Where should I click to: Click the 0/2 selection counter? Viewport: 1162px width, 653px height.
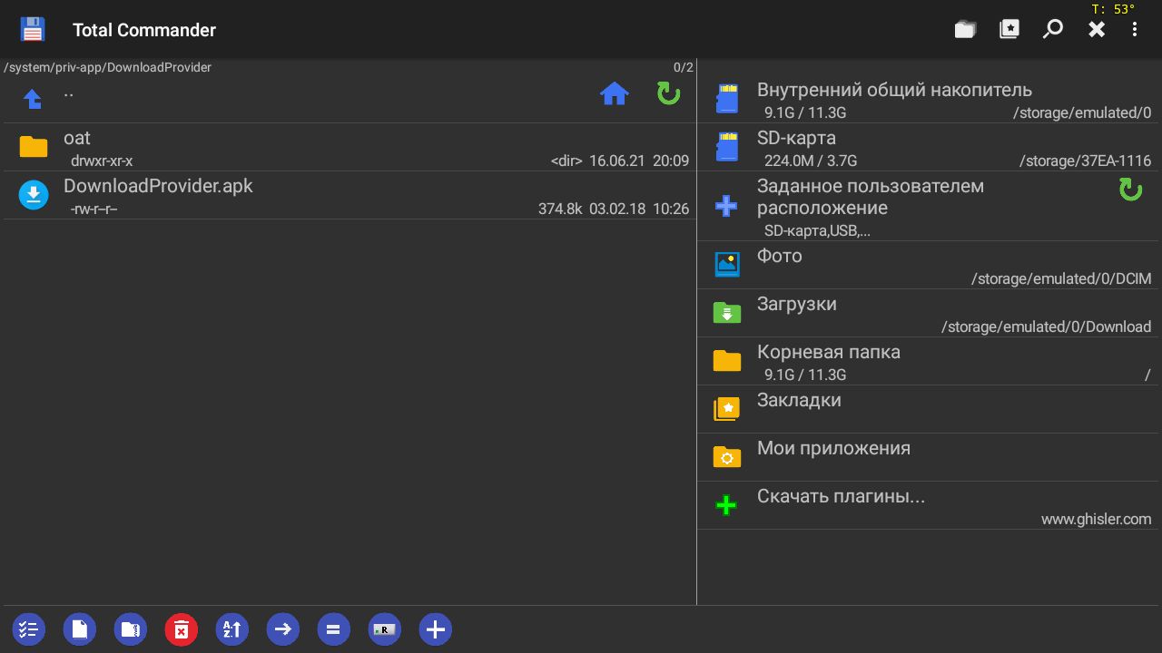click(683, 67)
